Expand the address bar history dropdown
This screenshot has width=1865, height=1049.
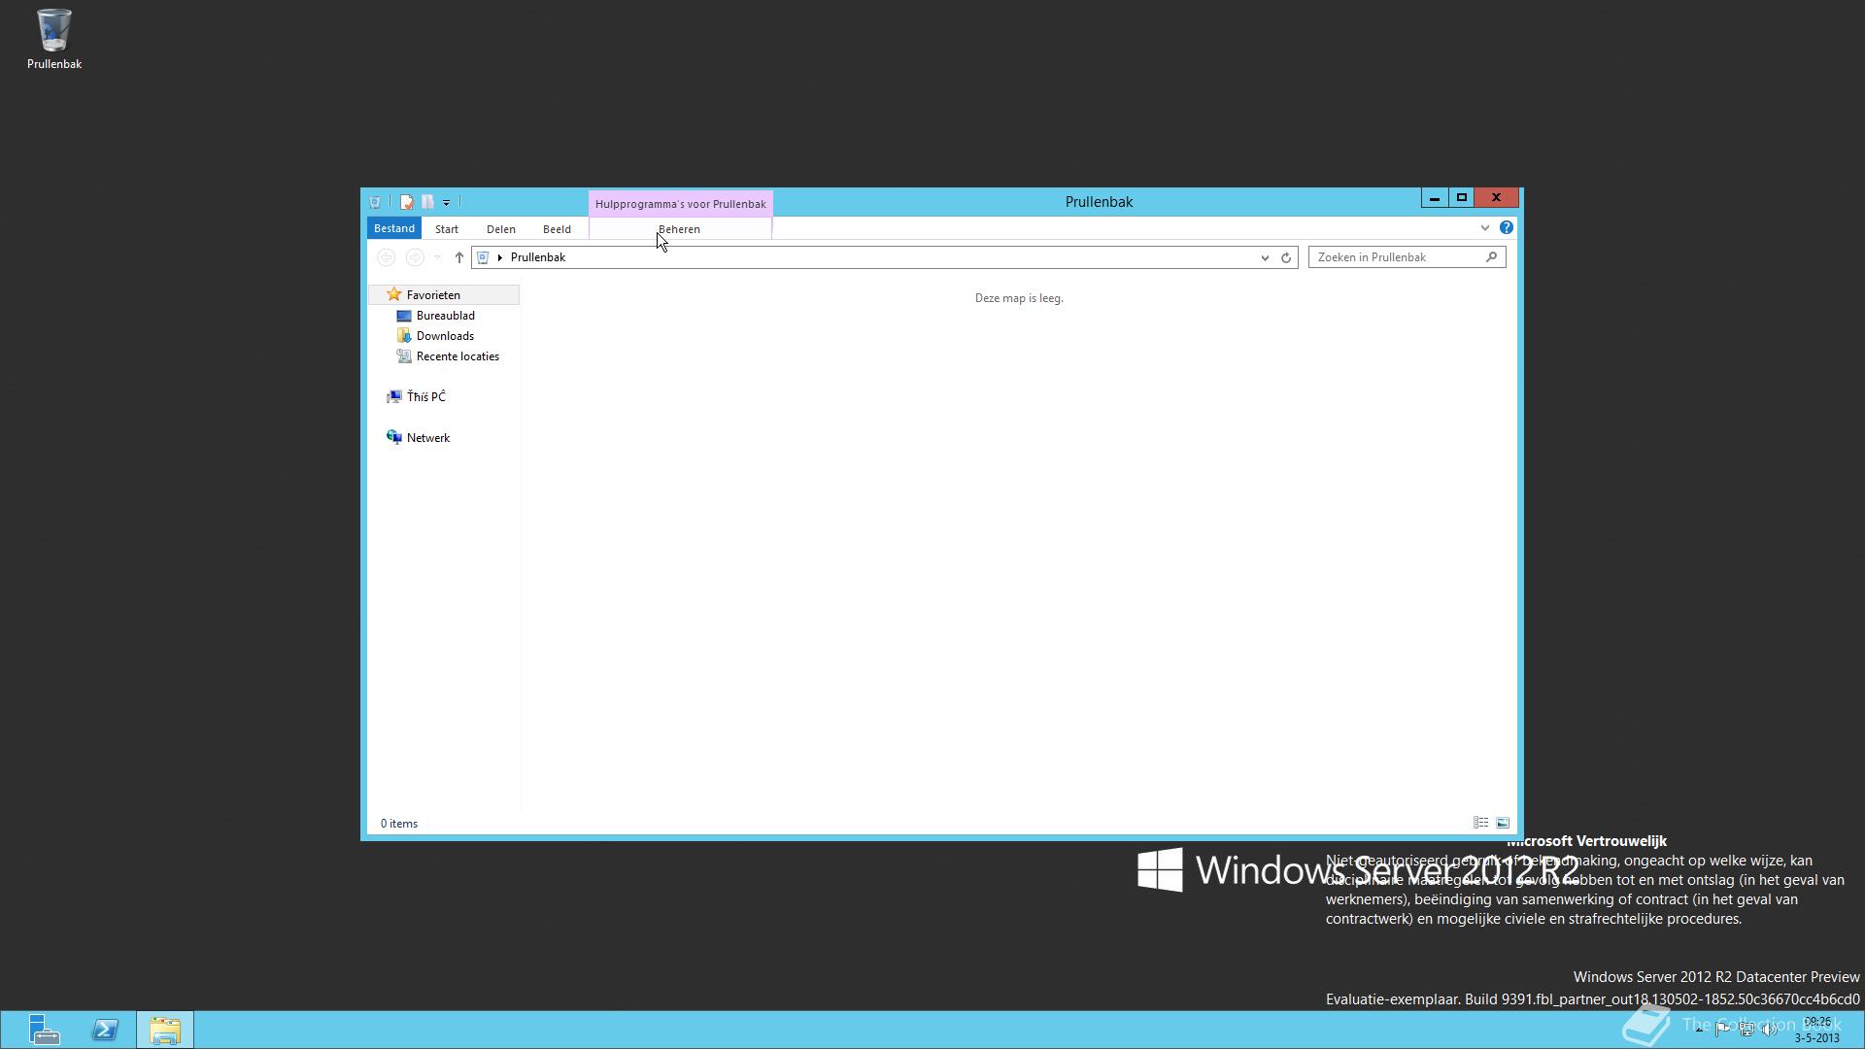[1264, 257]
